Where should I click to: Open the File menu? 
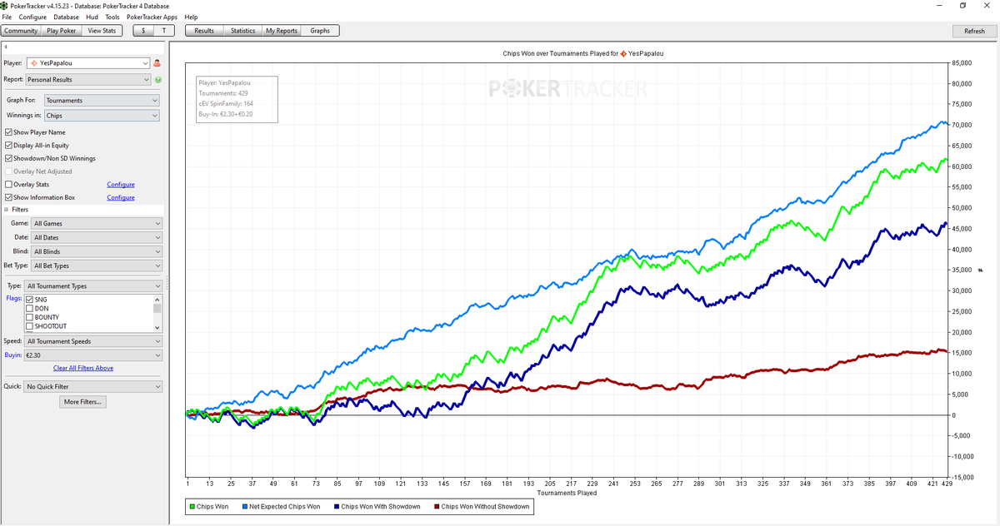click(x=7, y=17)
